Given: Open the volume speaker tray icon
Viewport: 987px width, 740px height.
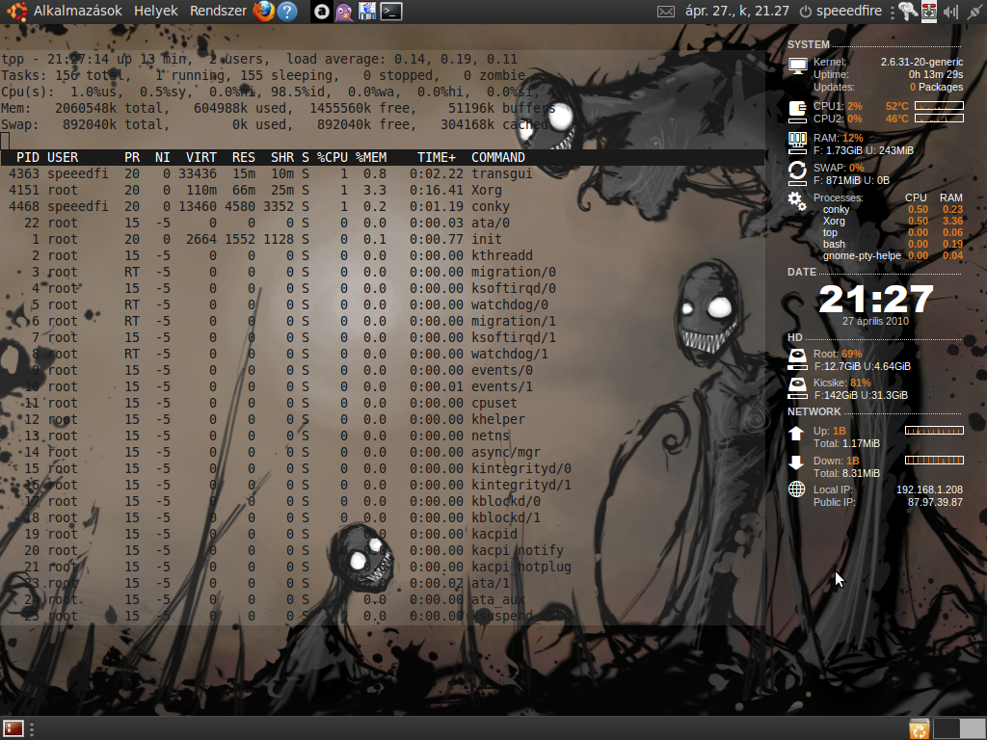Looking at the screenshot, I should tap(950, 12).
